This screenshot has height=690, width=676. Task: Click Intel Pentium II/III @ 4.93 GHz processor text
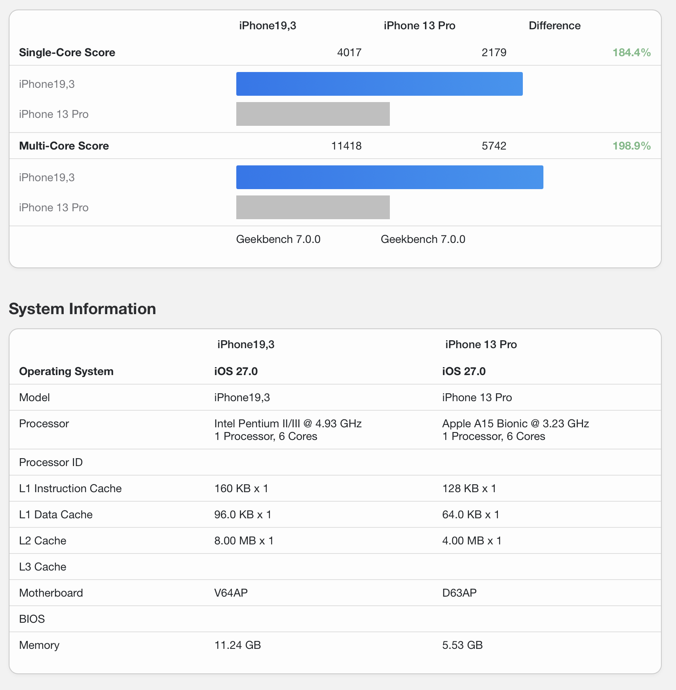point(288,424)
